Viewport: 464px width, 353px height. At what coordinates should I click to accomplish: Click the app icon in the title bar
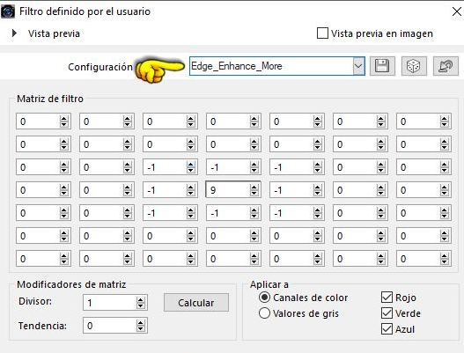pyautogui.click(x=8, y=11)
